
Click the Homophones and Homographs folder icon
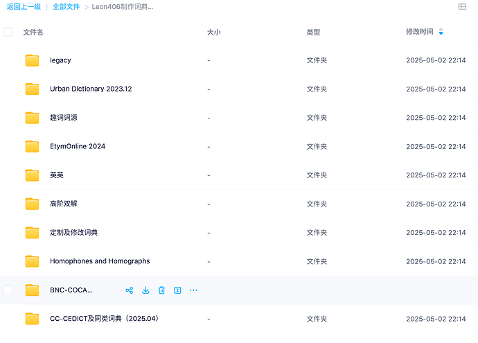[x=32, y=261]
